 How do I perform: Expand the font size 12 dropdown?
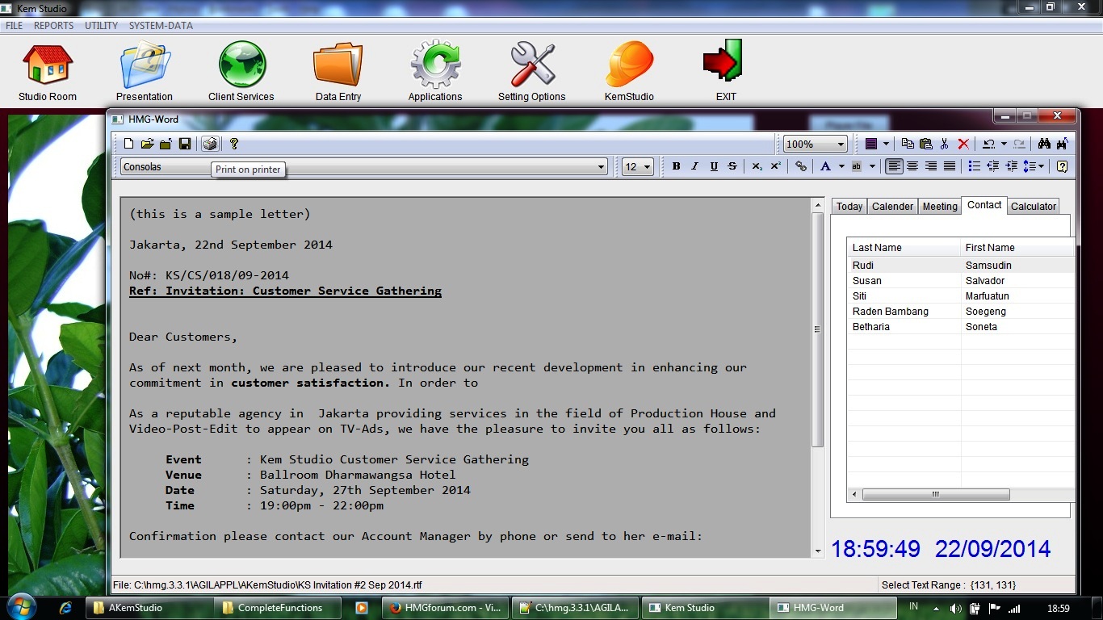(x=647, y=167)
